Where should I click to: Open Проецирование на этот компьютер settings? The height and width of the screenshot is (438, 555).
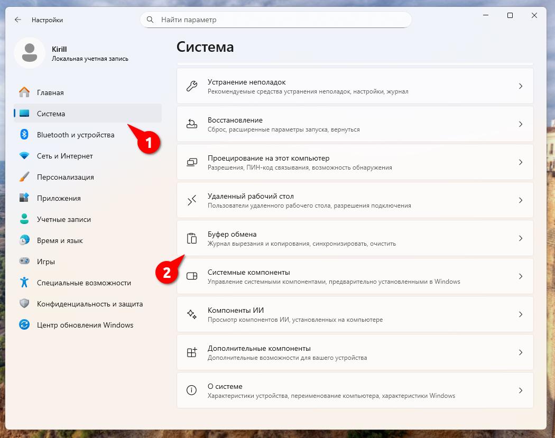pos(268,158)
